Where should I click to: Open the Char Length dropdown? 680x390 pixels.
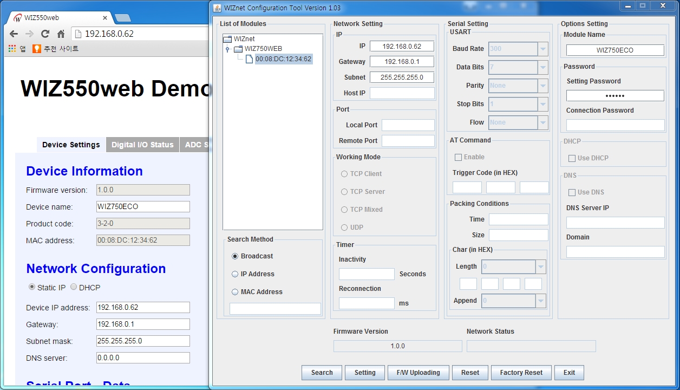pyautogui.click(x=513, y=266)
